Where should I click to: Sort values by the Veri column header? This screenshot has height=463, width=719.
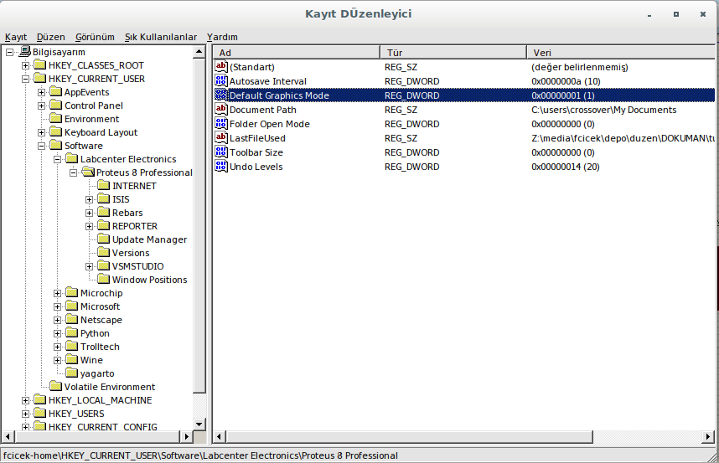(621, 53)
